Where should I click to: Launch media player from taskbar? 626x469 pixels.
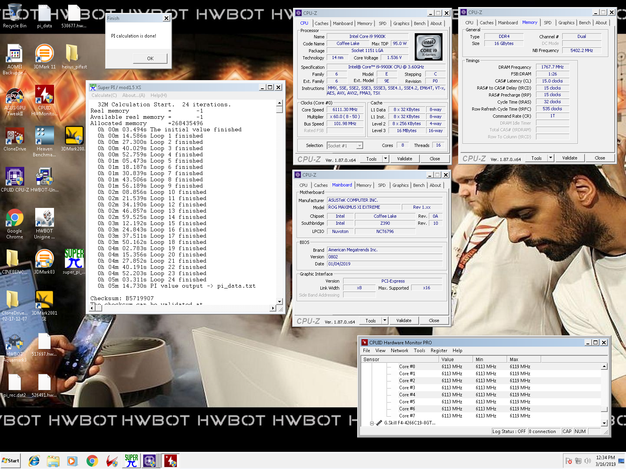pyautogui.click(x=72, y=461)
